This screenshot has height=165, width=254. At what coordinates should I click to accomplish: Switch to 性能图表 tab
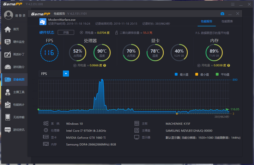227,22
